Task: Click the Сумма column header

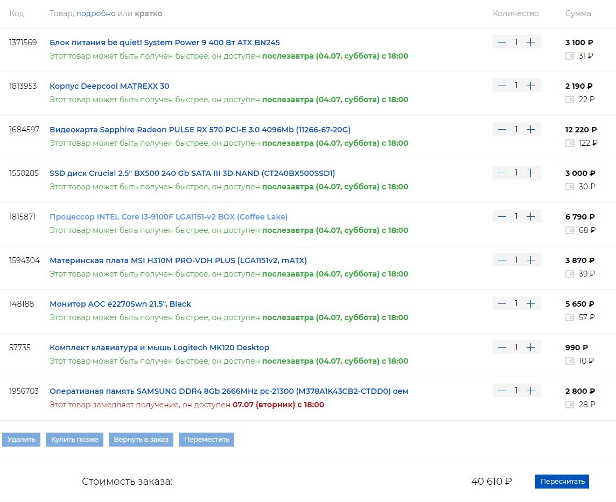Action: tap(578, 13)
